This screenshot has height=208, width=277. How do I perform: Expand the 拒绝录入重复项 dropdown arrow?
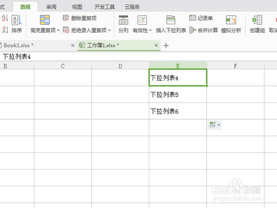pyautogui.click(x=109, y=30)
